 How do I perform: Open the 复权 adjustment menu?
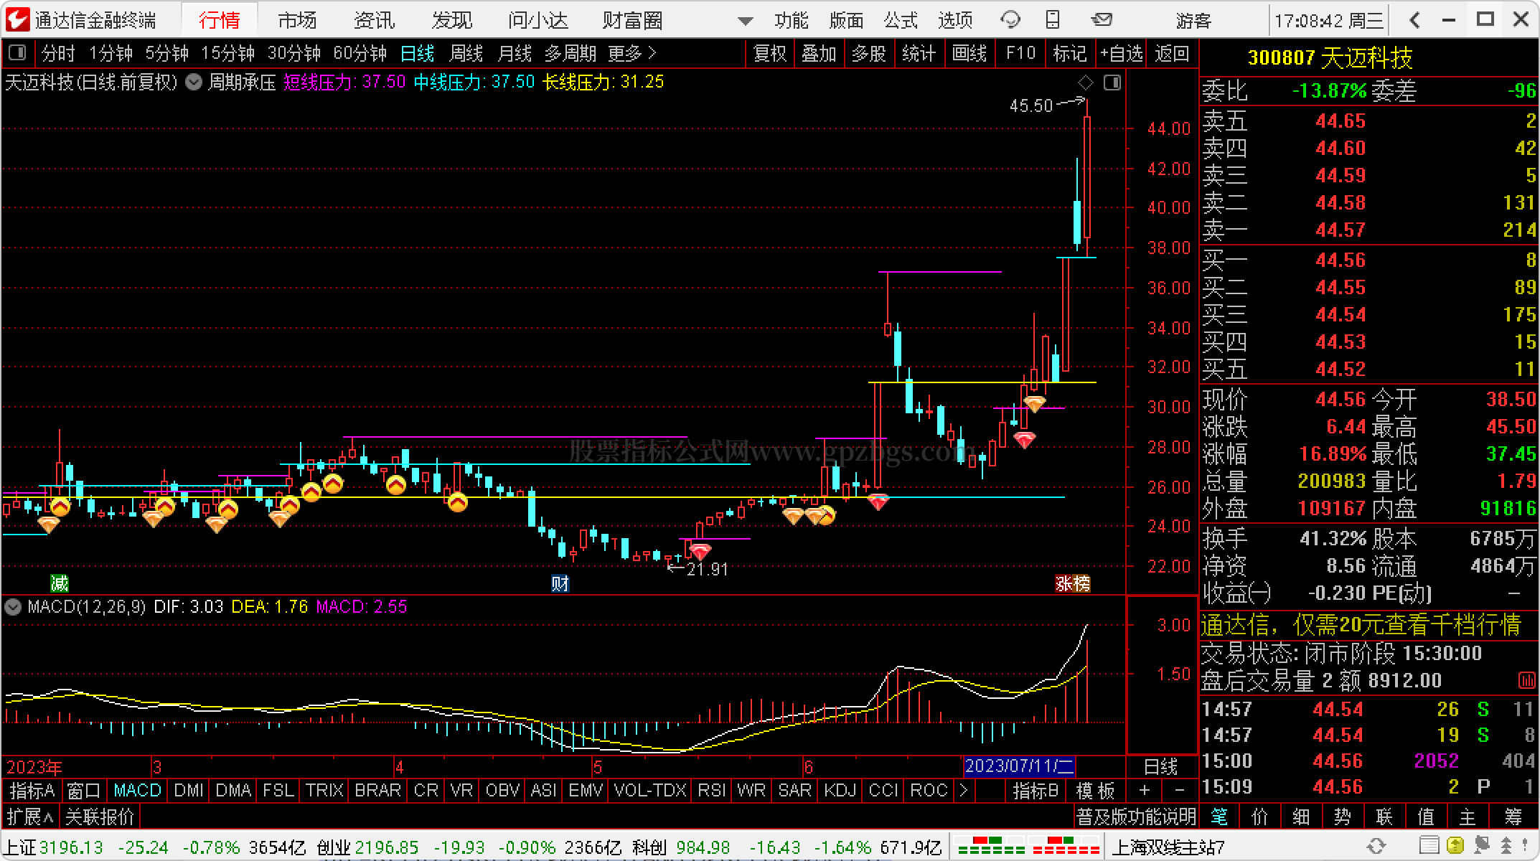[x=770, y=53]
